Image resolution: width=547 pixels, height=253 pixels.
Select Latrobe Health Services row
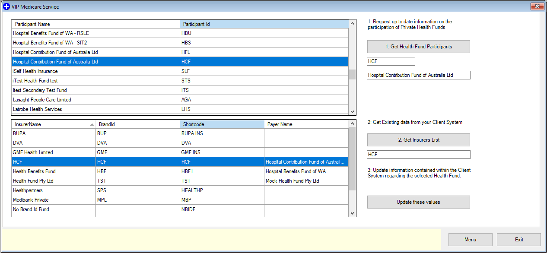[x=180, y=109]
